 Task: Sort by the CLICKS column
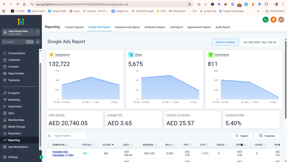(x=108, y=145)
